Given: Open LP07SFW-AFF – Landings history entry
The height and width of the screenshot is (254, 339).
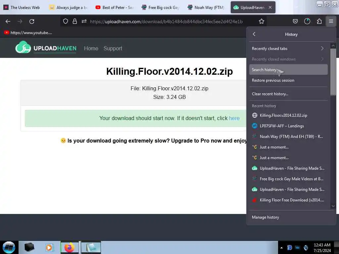Looking at the screenshot, I should [288, 126].
